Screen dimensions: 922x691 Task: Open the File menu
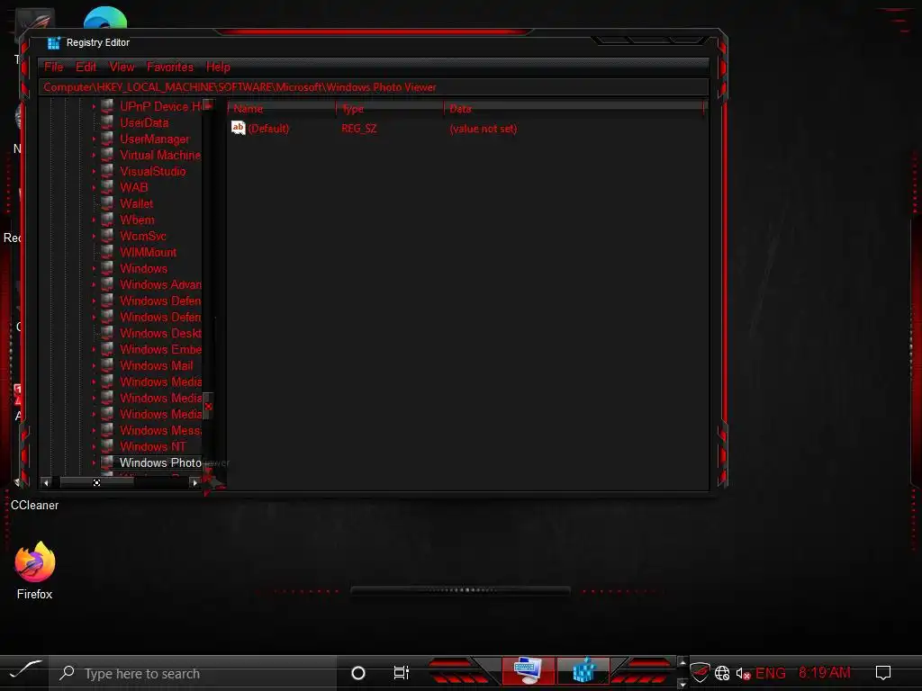click(x=53, y=67)
